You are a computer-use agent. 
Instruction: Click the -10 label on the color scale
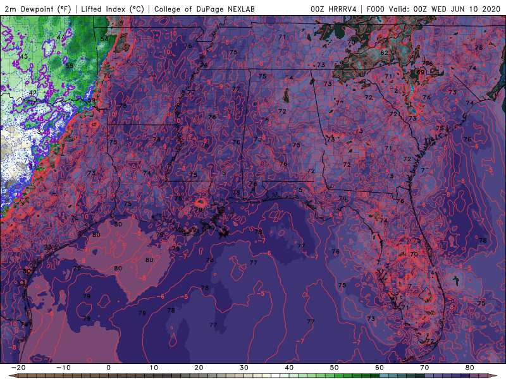(63, 368)
